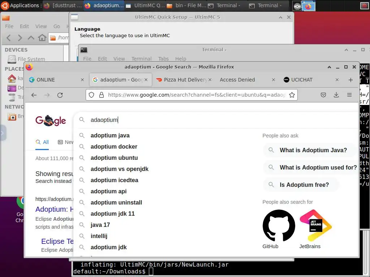Select suggestion adoptium uninstall

point(116,203)
